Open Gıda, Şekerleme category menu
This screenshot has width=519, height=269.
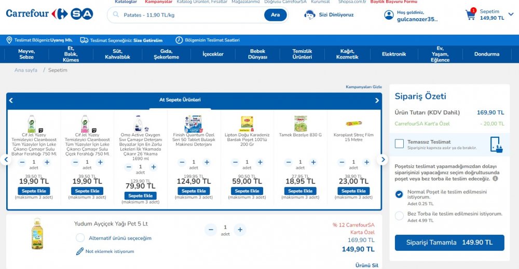167,54
